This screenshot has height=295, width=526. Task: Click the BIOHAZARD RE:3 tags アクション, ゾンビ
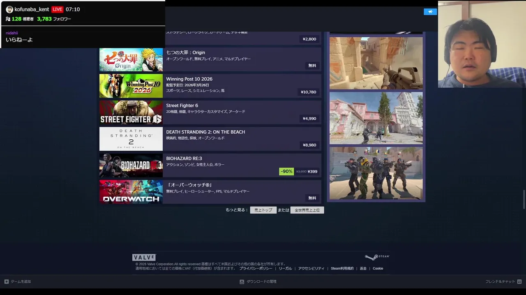pos(195,165)
